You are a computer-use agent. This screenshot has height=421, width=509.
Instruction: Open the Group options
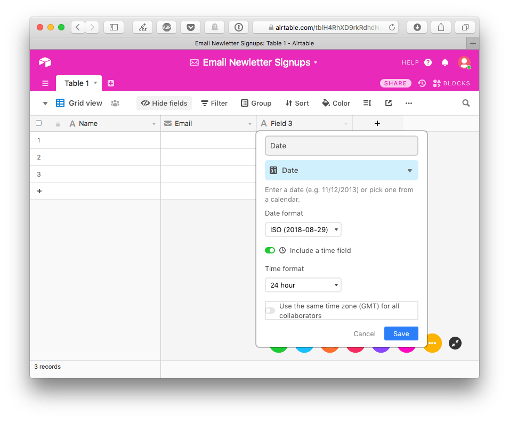pos(256,103)
